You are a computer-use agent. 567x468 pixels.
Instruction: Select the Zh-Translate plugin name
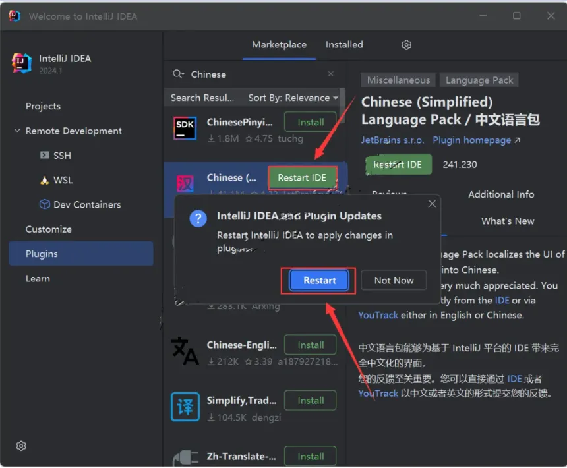(x=241, y=456)
